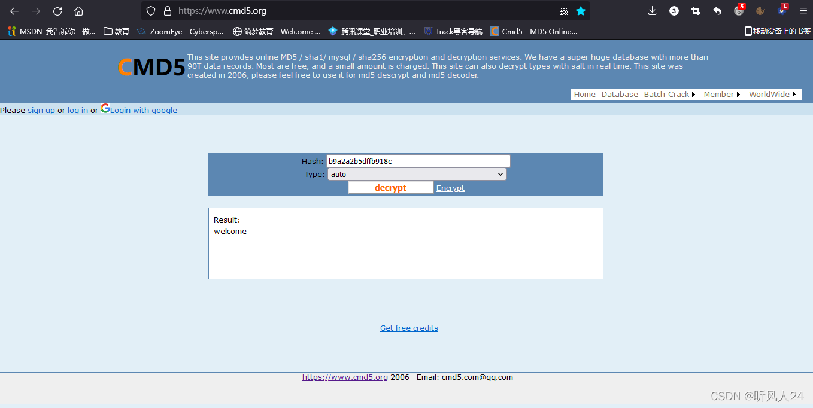Viewport: 813px width, 408px height.
Task: Open the 筑梦教育 bookmark
Action: point(277,31)
